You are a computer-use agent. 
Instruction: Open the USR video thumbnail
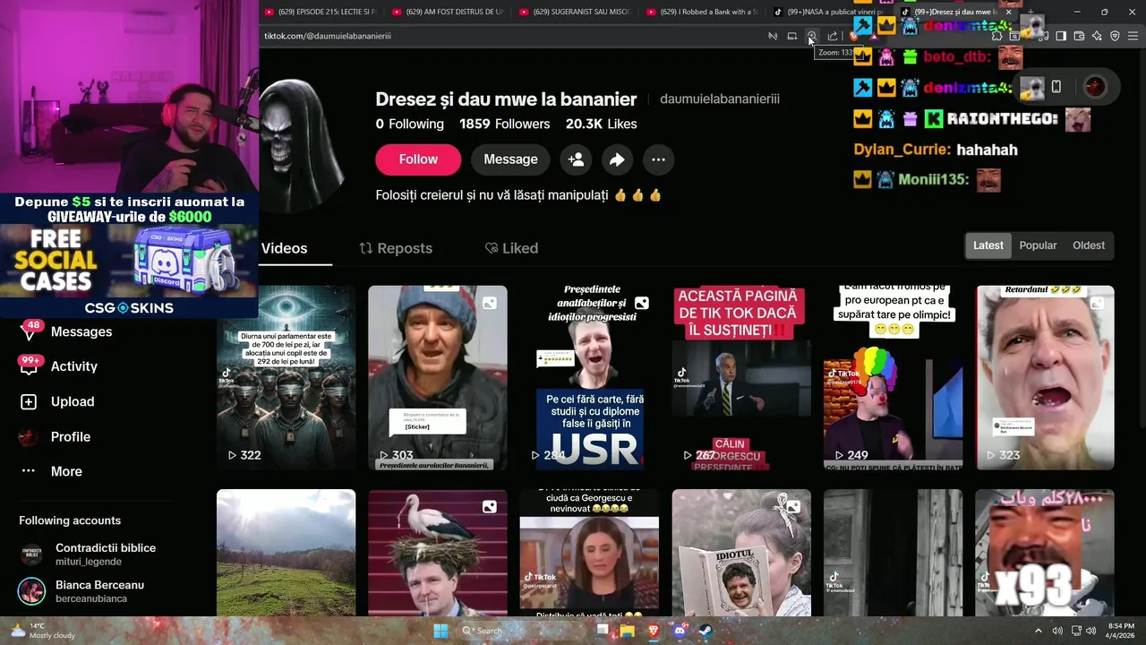(589, 378)
